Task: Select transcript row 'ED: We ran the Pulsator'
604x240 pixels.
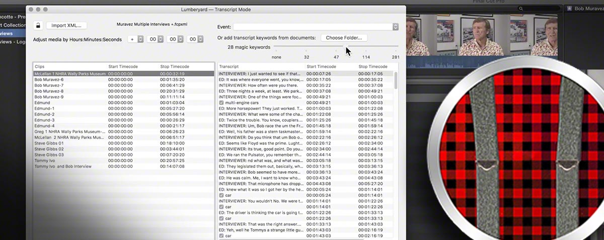Action: coord(305,155)
